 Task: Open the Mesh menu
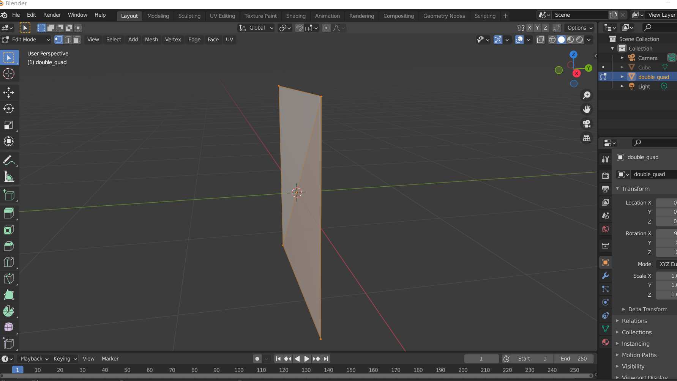(x=151, y=39)
